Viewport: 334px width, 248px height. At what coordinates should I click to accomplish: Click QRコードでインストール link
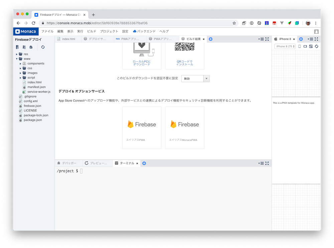click(185, 63)
